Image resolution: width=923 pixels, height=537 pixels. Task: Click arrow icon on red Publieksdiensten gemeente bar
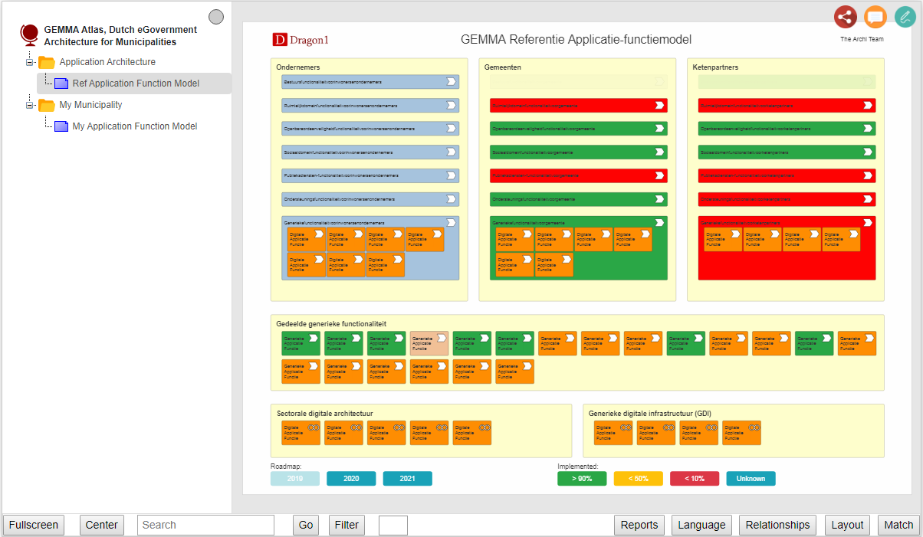pos(659,175)
